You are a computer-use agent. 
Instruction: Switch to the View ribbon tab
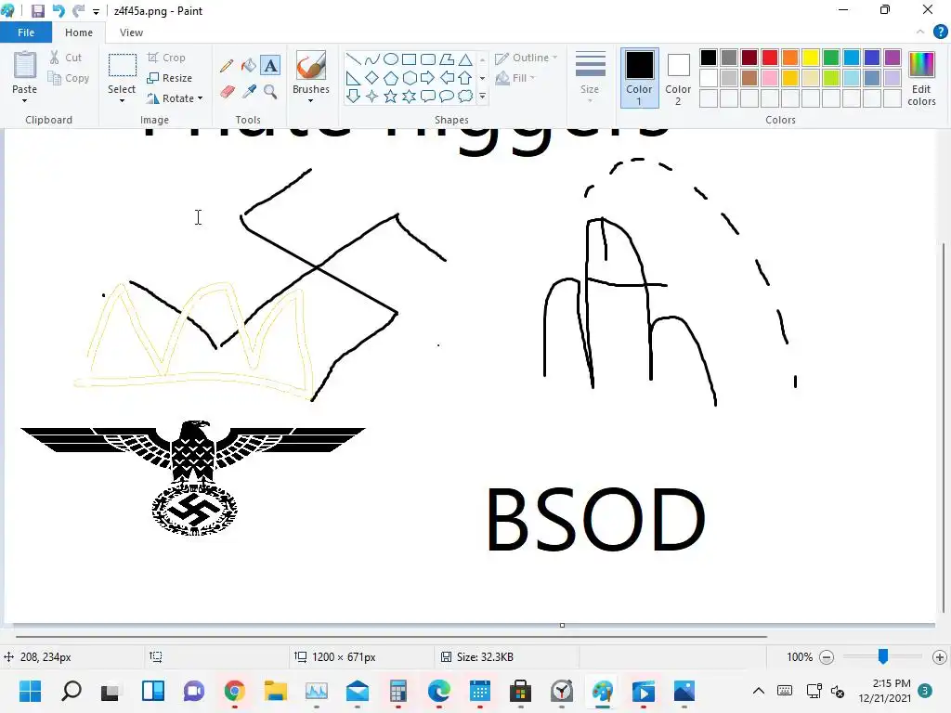[131, 32]
